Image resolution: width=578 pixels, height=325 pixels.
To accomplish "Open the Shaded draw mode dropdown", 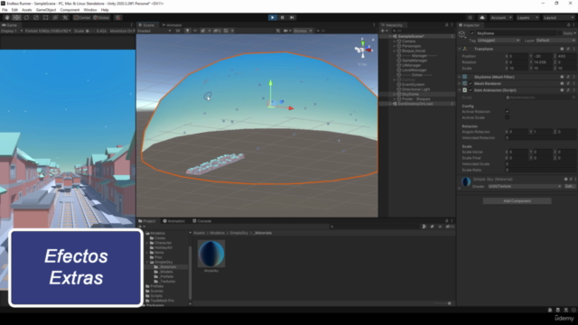I will pos(154,31).
